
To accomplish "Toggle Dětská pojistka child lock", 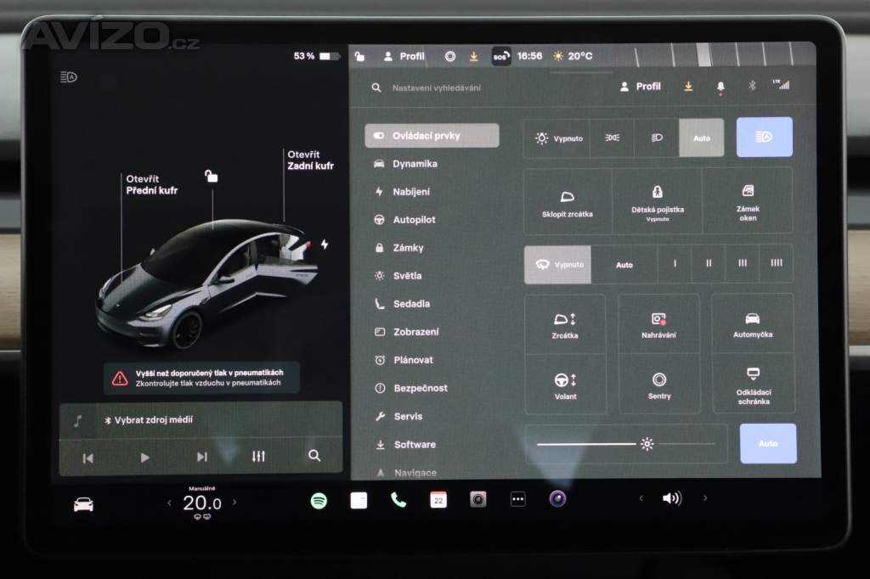I will (x=657, y=201).
